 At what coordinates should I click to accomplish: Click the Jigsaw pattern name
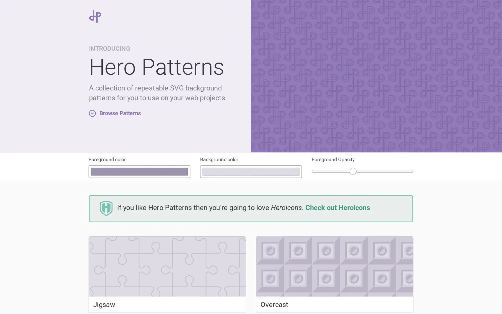[x=104, y=305]
